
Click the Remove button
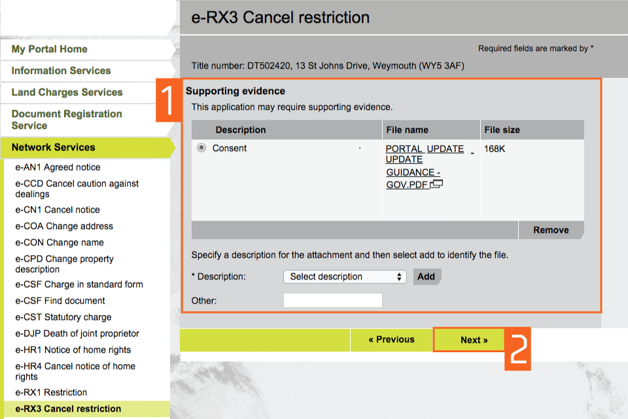(550, 230)
